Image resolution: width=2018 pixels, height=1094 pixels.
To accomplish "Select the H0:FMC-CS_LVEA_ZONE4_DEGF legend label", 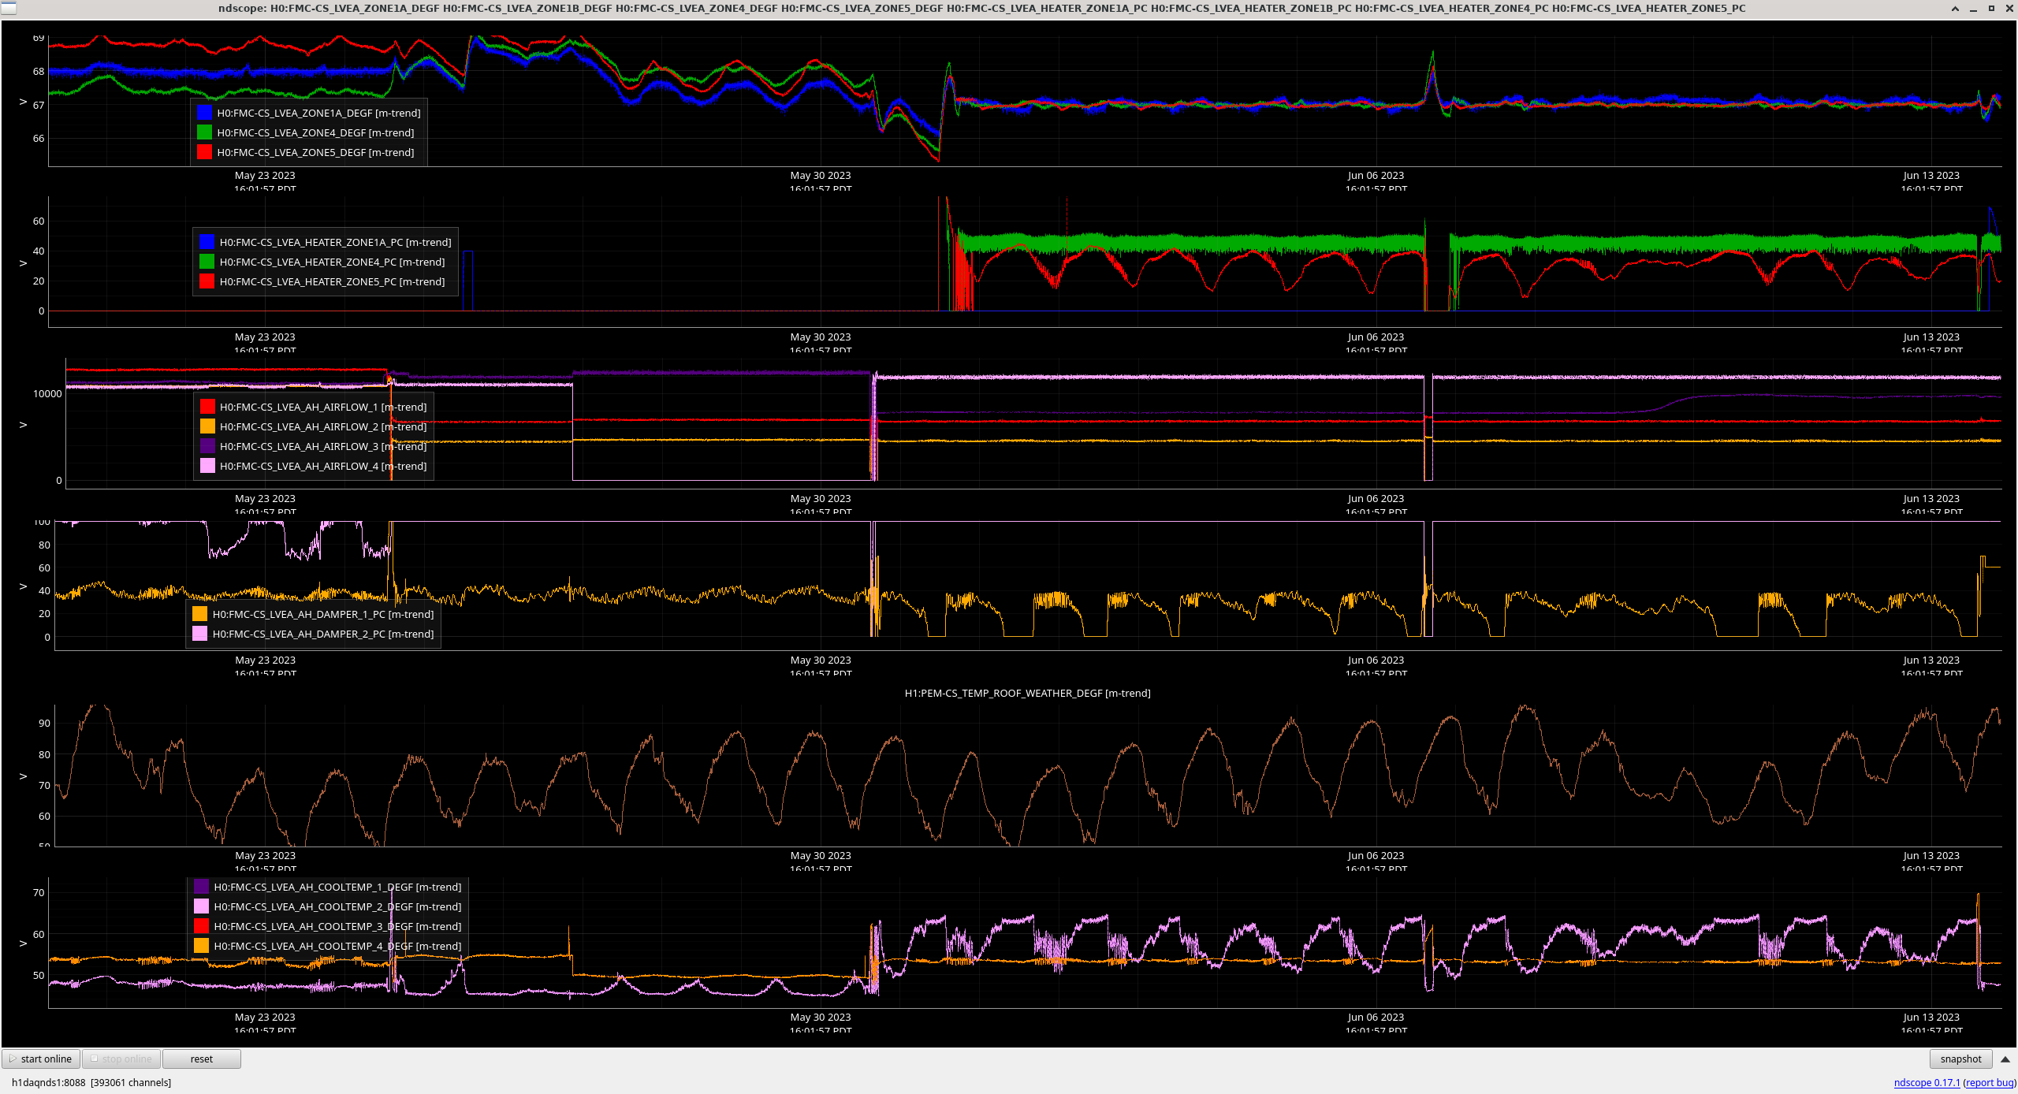I will tap(315, 132).
